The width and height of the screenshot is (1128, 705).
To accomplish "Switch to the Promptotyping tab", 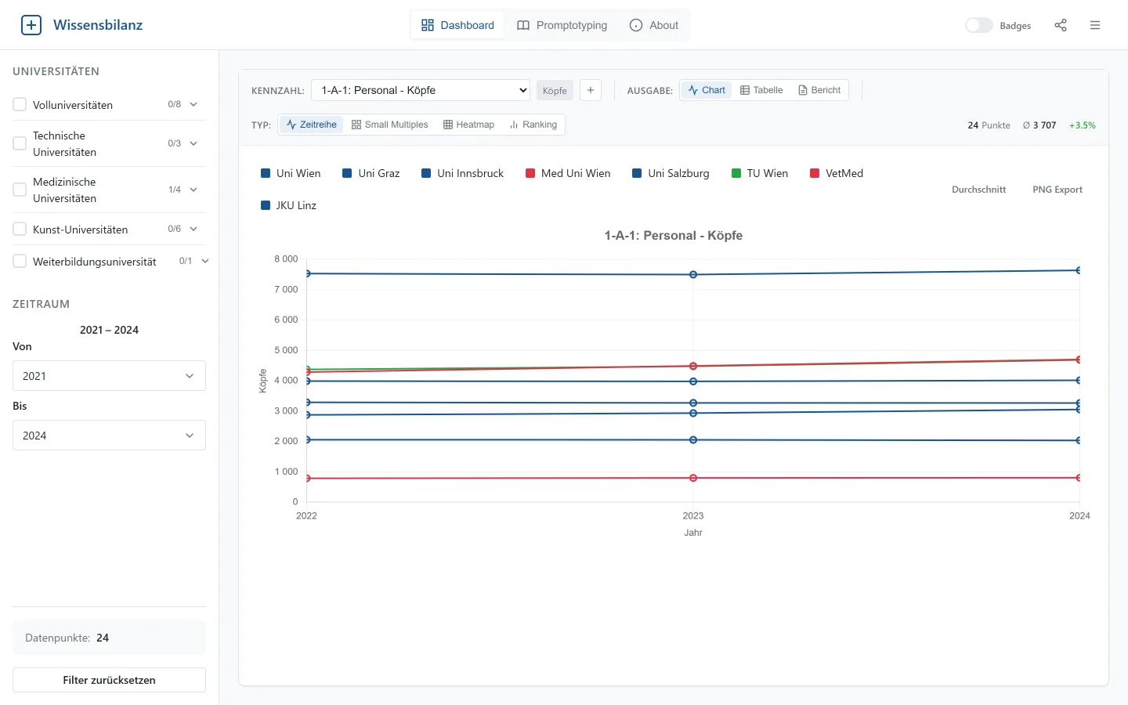I will [x=562, y=25].
